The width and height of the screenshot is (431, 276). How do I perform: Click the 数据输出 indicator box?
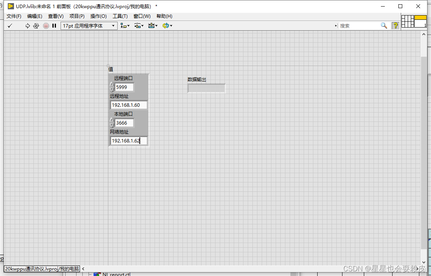pos(207,88)
